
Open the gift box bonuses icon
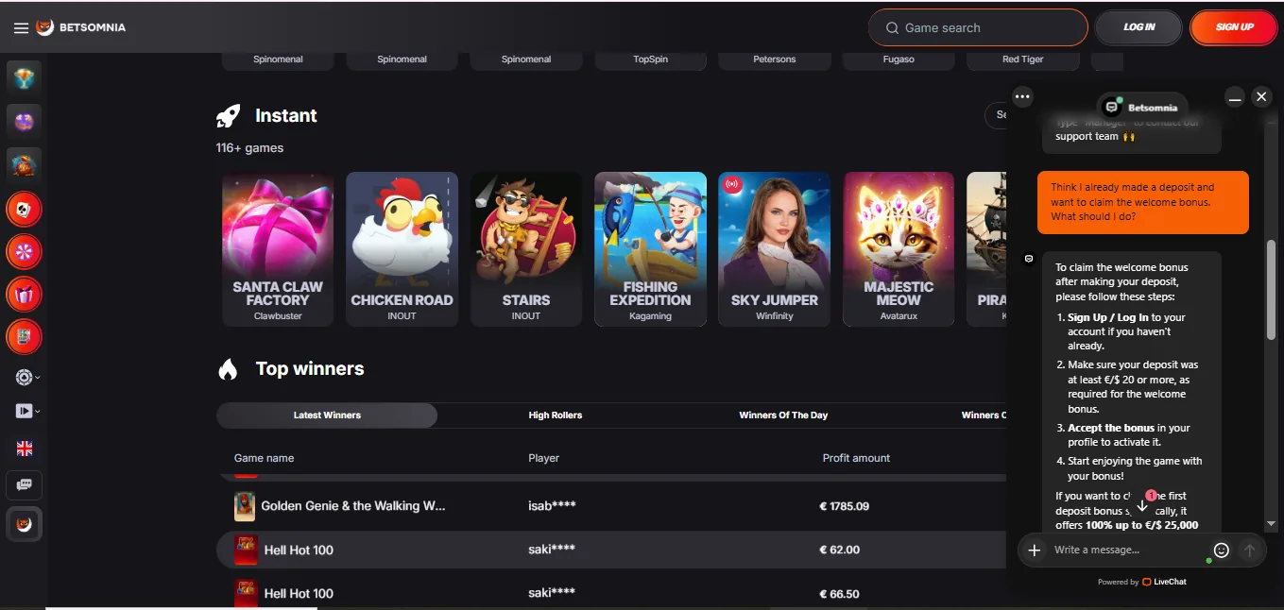[x=25, y=295]
